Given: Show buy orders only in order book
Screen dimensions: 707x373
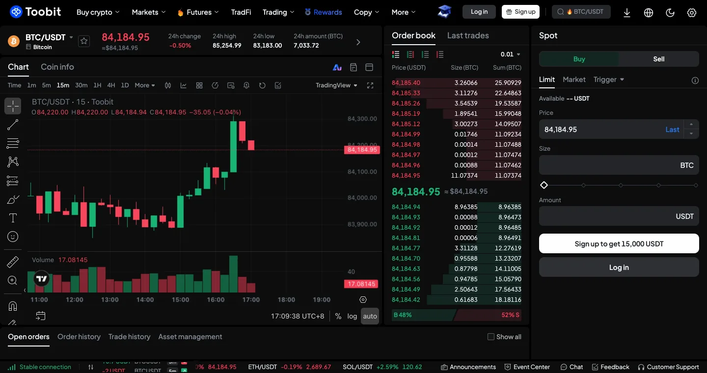Looking at the screenshot, I should click(425, 54).
